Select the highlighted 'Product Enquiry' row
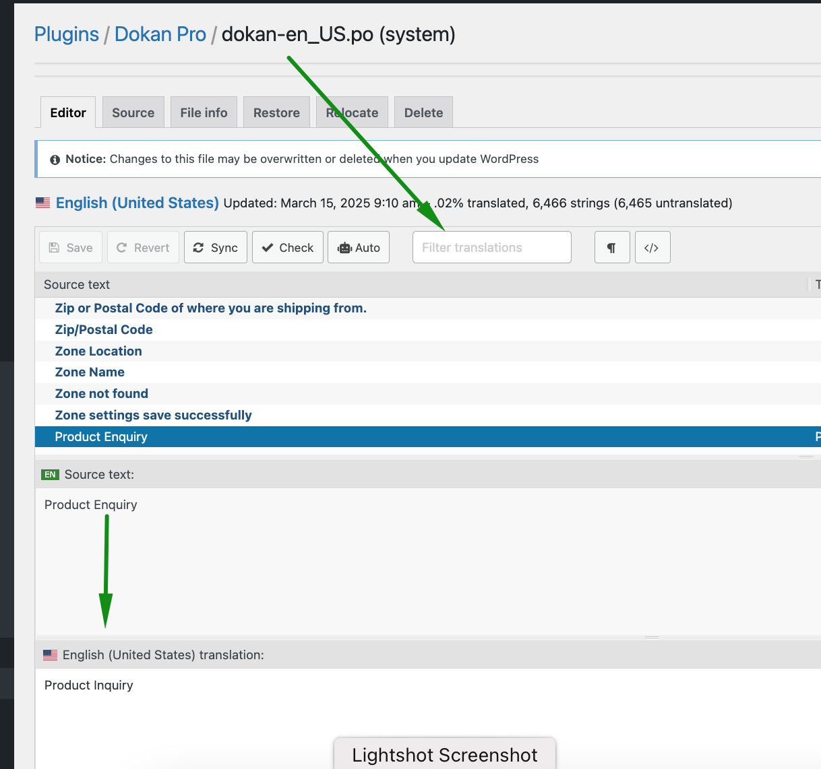Viewport: 821px width, 769px height. click(x=428, y=436)
